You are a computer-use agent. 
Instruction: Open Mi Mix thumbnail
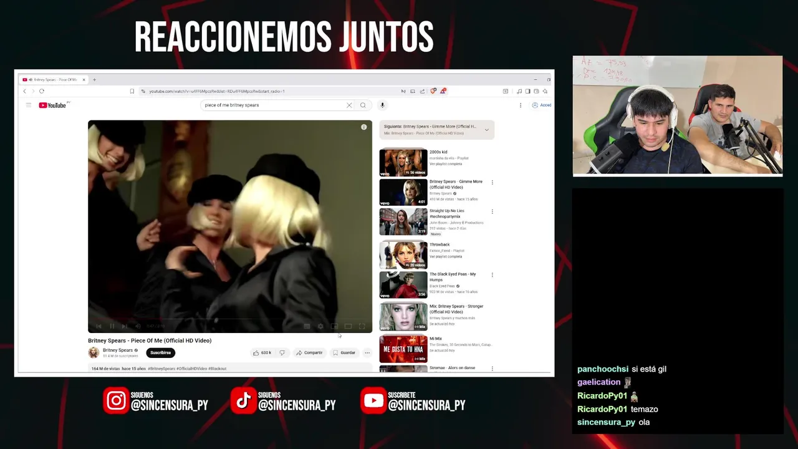point(403,349)
